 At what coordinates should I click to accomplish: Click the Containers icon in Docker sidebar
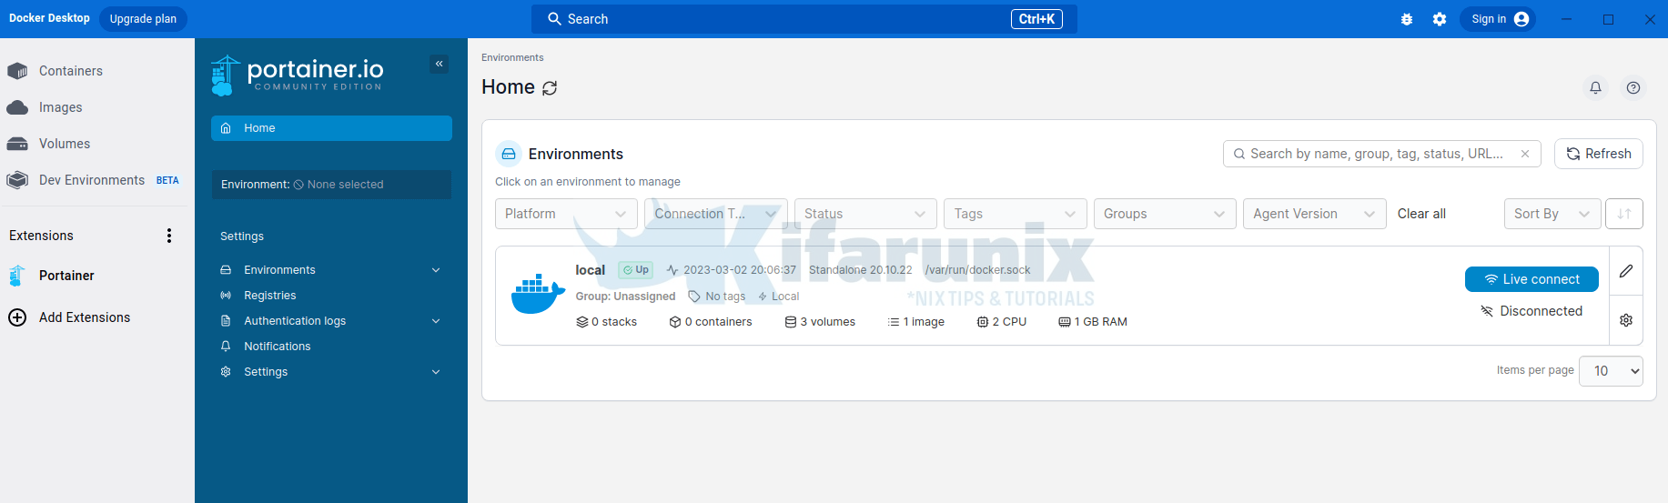pos(17,71)
